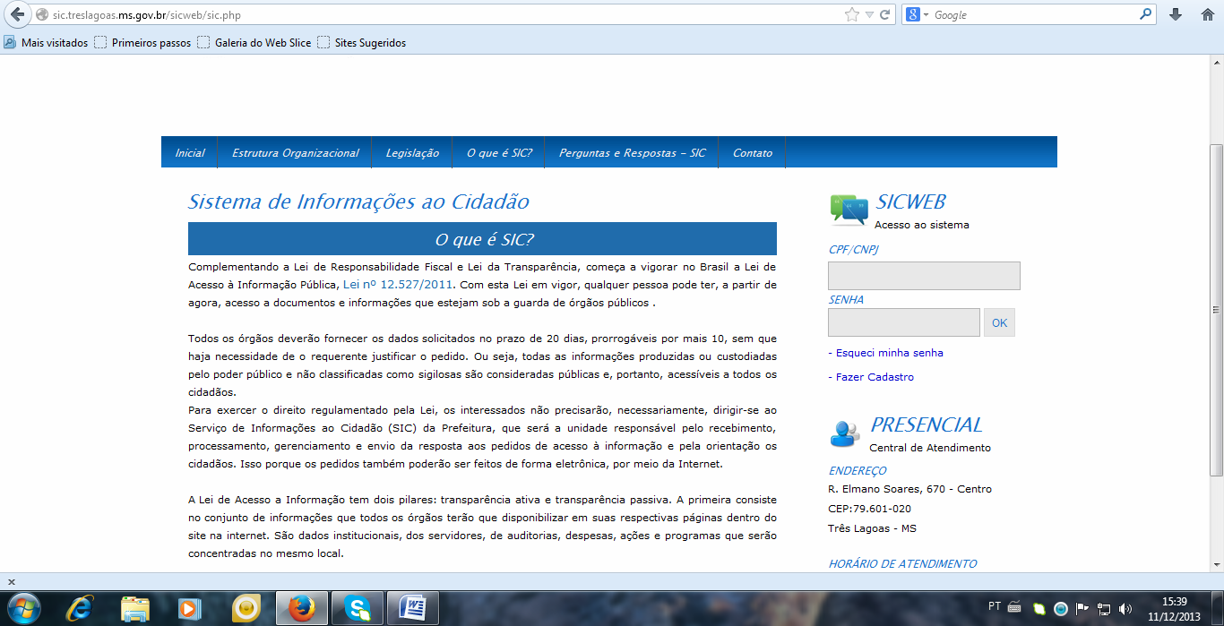This screenshot has width=1224, height=626.
Task: Click the O que é SIC? banner
Action: (482, 239)
